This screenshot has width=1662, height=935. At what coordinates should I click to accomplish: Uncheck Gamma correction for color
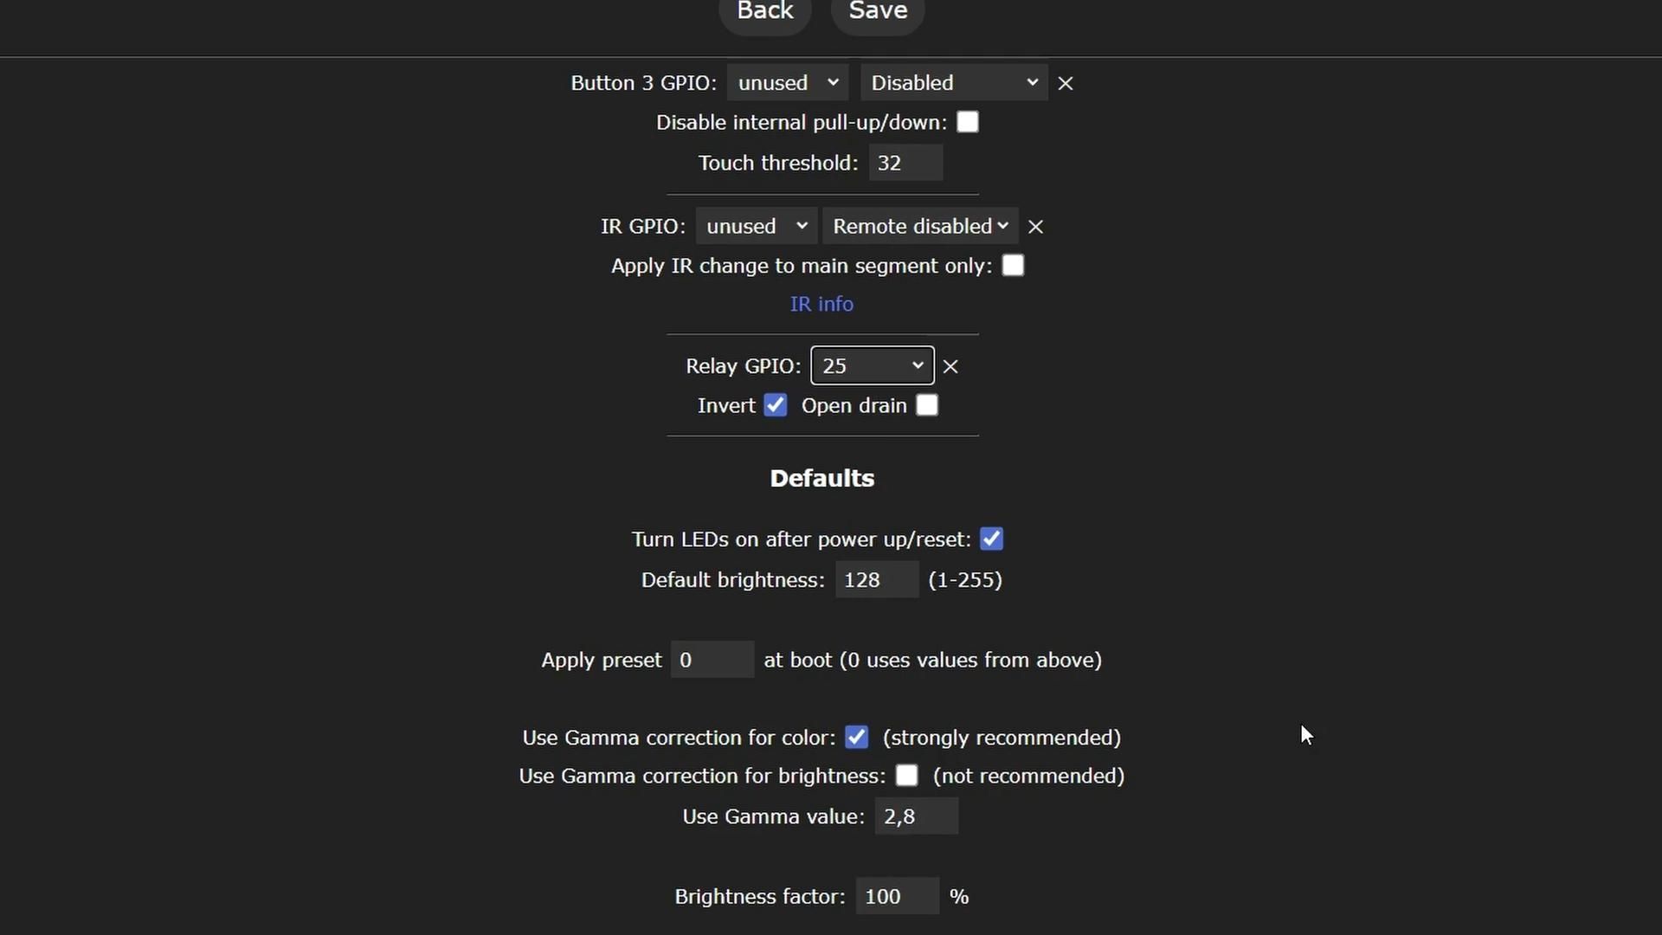856,738
